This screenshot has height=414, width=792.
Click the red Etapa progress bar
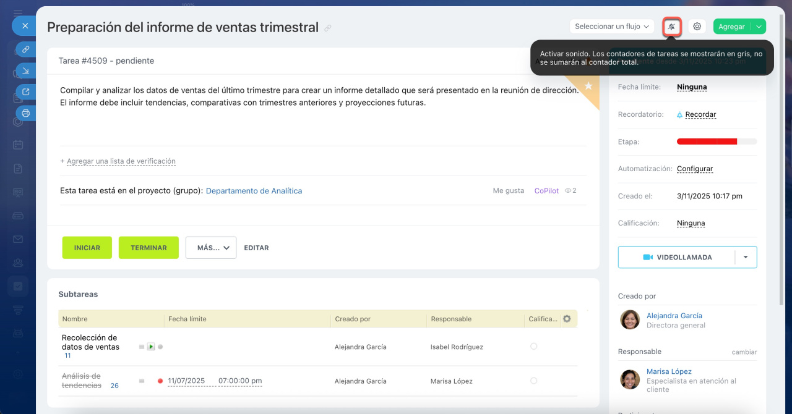(x=707, y=142)
